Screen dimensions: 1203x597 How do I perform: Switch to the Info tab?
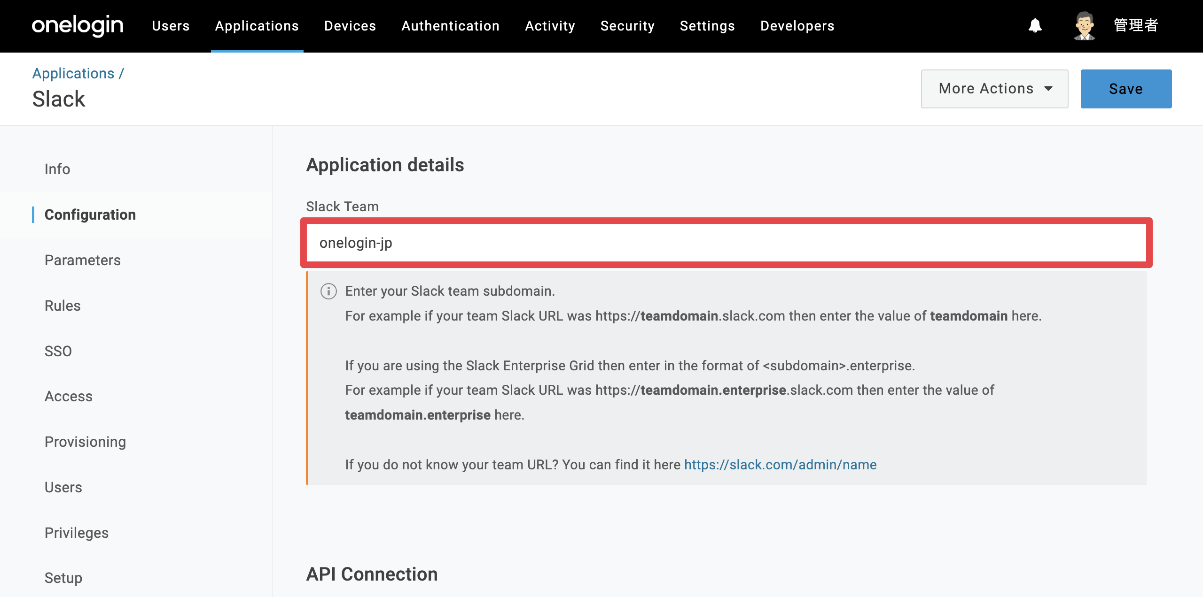[x=57, y=169]
